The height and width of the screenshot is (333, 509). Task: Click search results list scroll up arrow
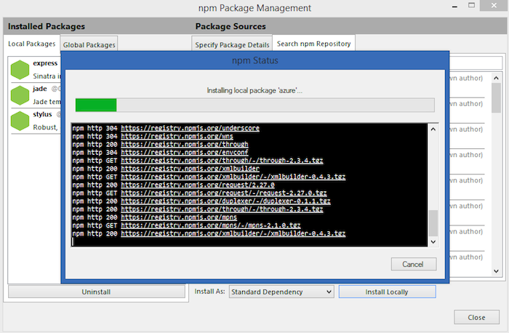(x=496, y=77)
